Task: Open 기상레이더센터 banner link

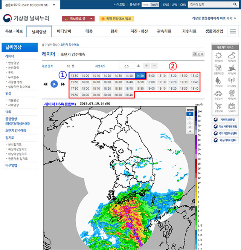Action: click(x=225, y=140)
